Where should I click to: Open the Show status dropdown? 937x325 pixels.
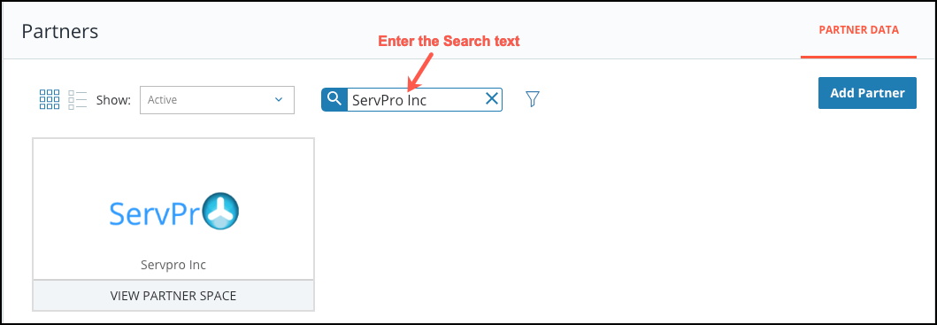pos(217,100)
